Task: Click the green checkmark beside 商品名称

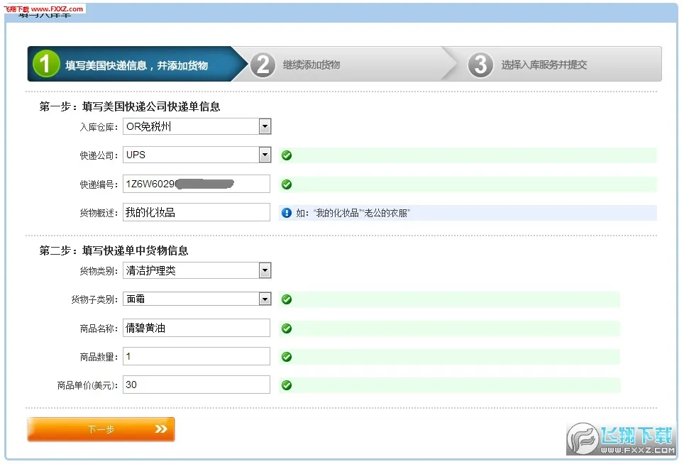Action: (x=287, y=328)
